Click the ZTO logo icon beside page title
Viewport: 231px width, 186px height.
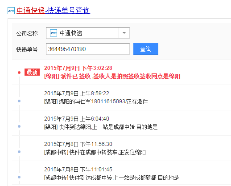(x=11, y=11)
